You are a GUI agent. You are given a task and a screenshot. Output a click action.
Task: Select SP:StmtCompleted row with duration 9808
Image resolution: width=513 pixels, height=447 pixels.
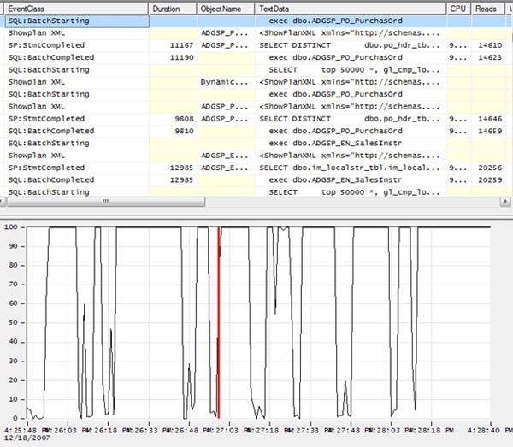coord(256,119)
